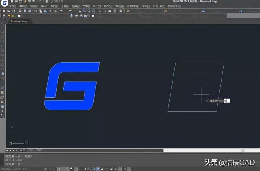The image size is (260, 171).
Task: Open the 工具 (Tools) menu
Action: coord(65,6)
